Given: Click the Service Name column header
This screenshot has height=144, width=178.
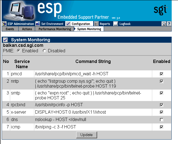Looking at the screenshot, I should pyautogui.click(x=22, y=64).
